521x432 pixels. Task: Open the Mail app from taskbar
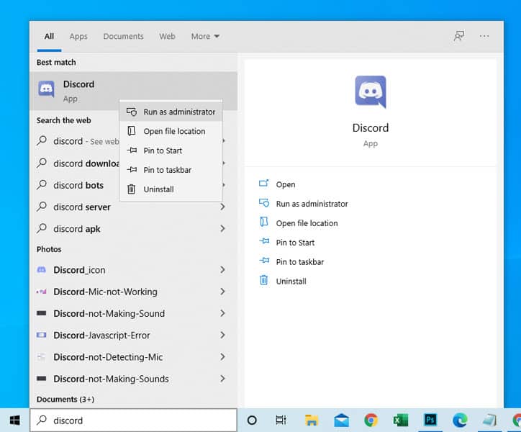(x=341, y=420)
